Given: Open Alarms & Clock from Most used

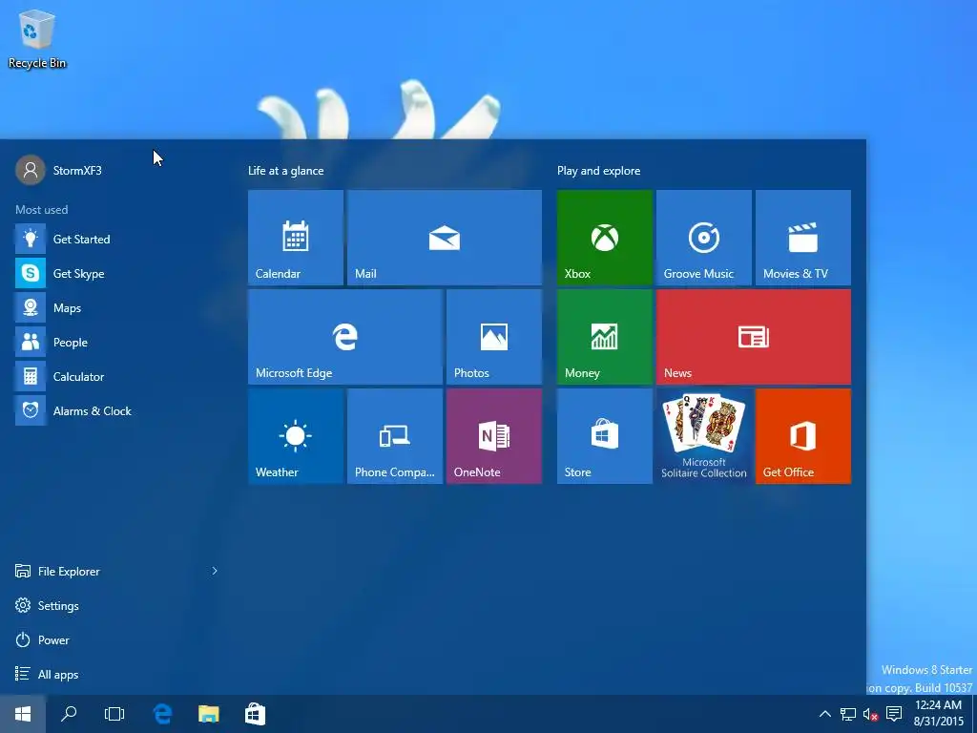Looking at the screenshot, I should coord(116,410).
